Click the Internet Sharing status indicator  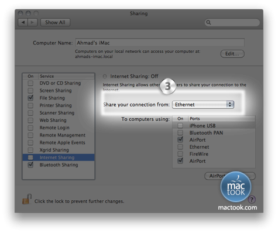pyautogui.click(x=105, y=76)
